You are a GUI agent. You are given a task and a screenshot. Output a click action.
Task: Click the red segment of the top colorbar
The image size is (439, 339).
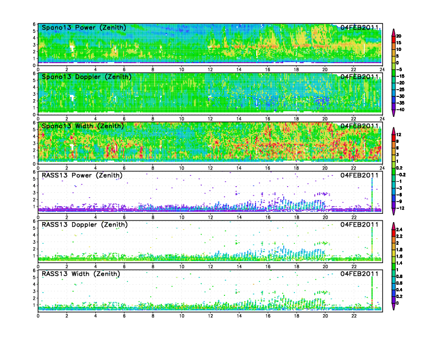click(394, 39)
